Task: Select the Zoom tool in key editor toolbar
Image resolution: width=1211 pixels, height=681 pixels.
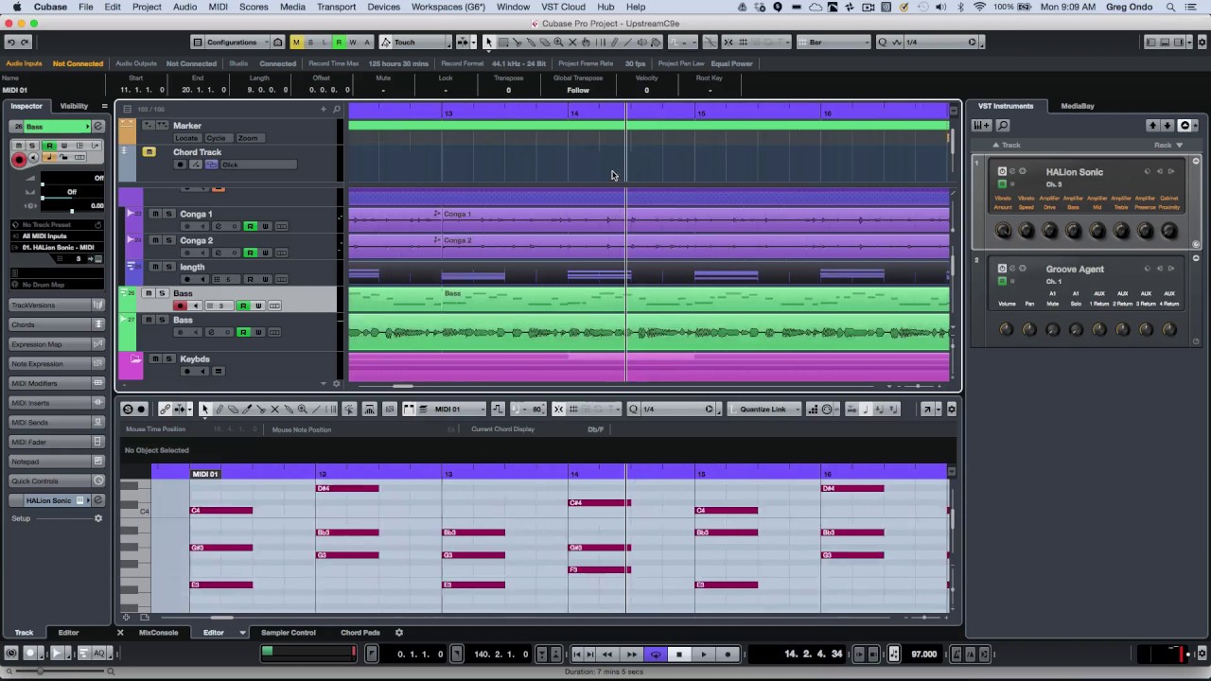Action: point(302,410)
